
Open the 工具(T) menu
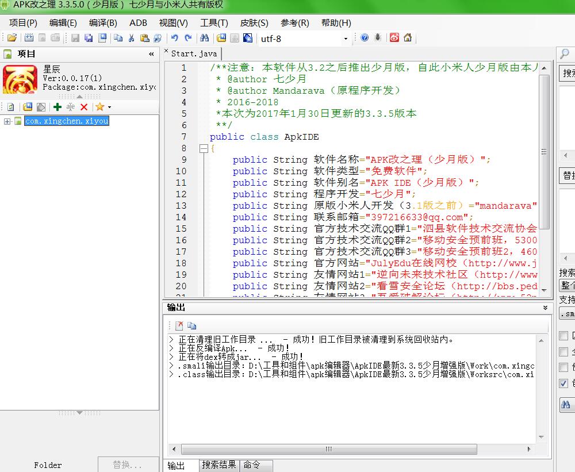point(214,23)
